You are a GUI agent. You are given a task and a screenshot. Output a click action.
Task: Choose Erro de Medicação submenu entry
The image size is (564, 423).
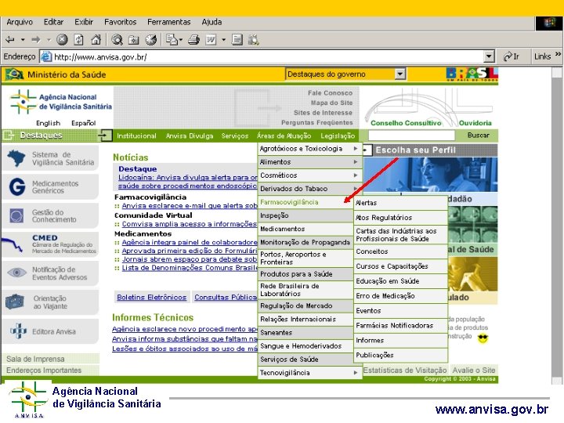tap(401, 296)
